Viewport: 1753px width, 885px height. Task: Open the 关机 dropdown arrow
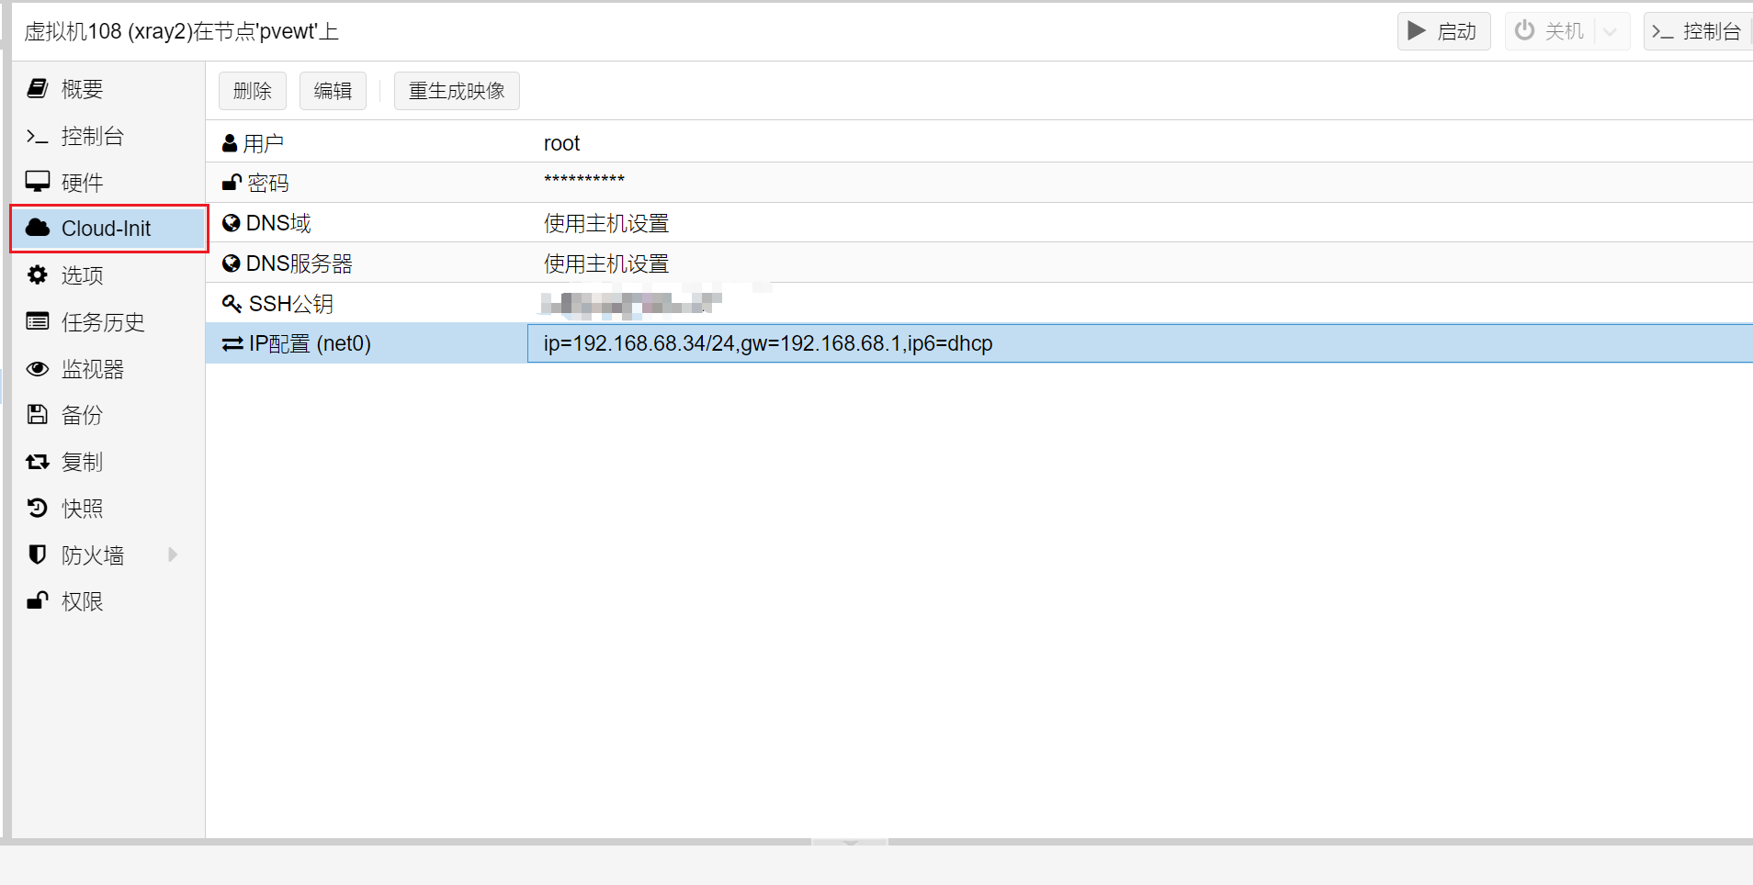click(x=1610, y=31)
